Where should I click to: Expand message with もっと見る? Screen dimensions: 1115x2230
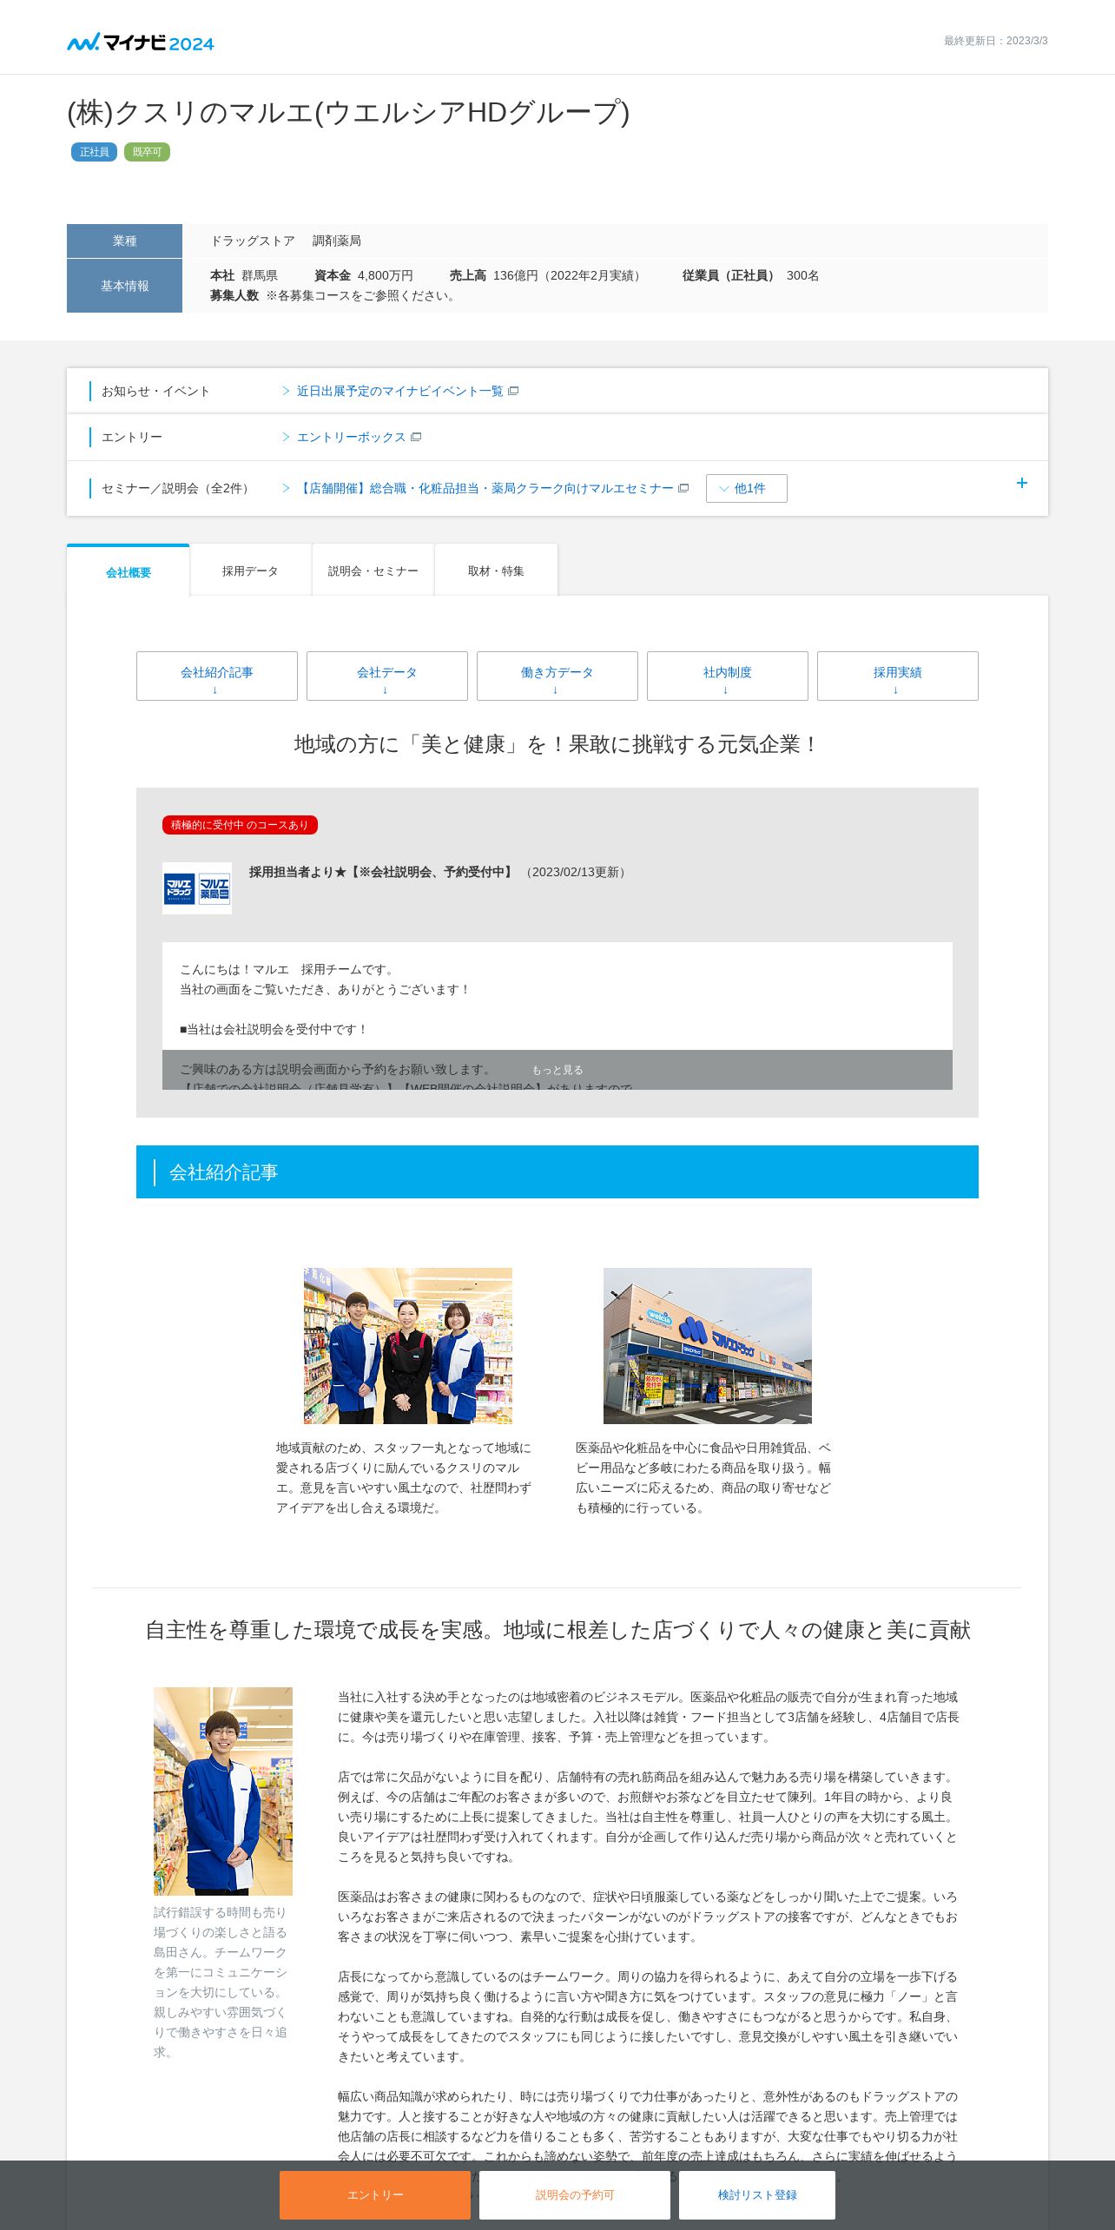(x=557, y=1070)
